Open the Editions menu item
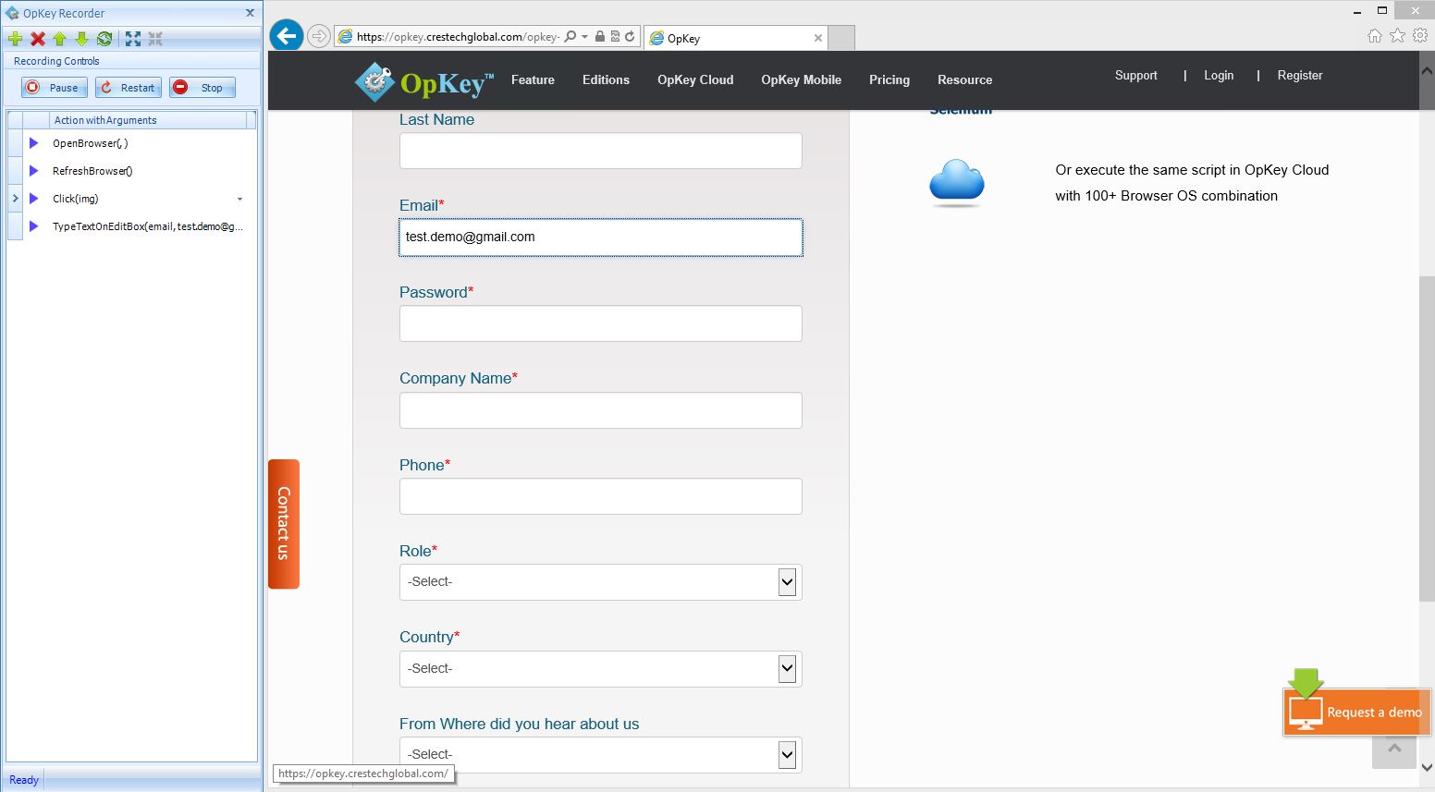The height and width of the screenshot is (792, 1435). pos(606,79)
